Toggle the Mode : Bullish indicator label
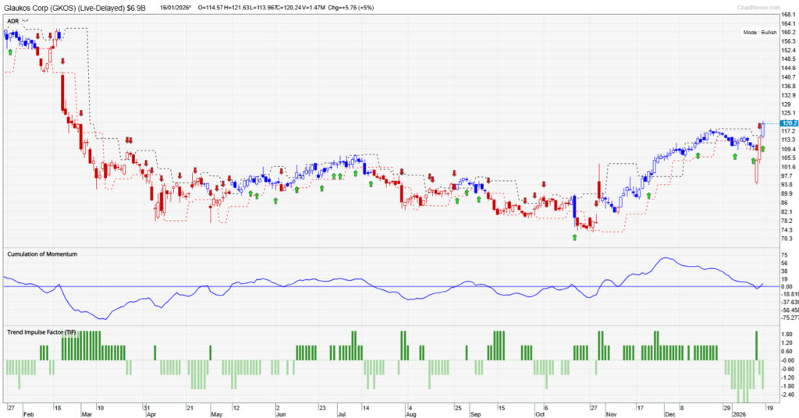Viewport: 799px width, 418px height. pyautogui.click(x=760, y=33)
